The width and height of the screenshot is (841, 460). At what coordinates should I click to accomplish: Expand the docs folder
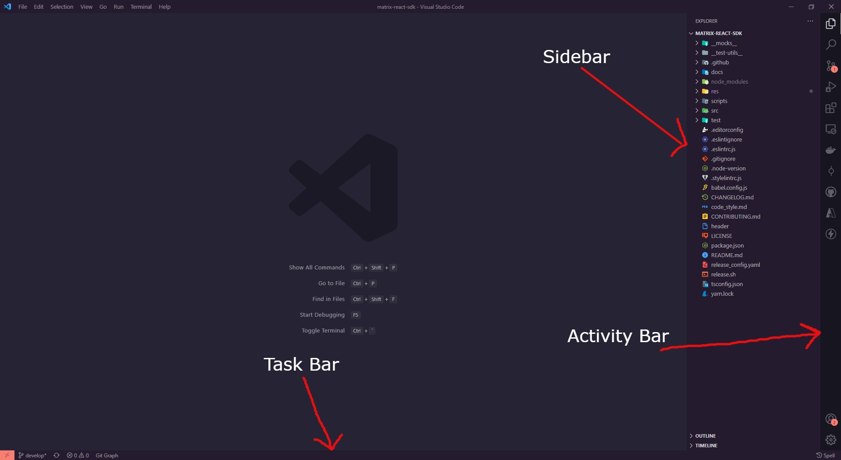coord(753,72)
